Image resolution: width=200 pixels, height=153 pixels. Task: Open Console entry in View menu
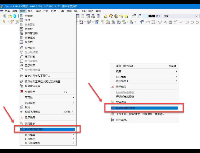pyautogui.click(x=48, y=29)
